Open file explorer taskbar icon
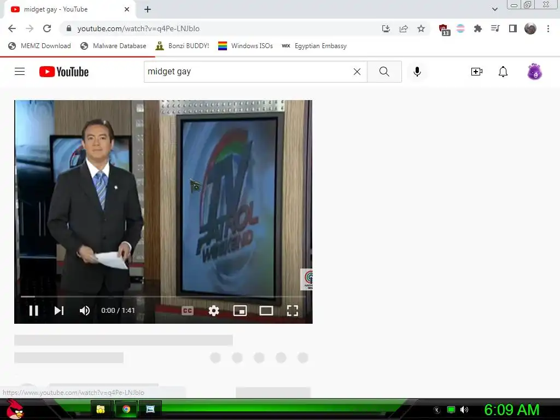The image size is (560, 420). click(101, 409)
